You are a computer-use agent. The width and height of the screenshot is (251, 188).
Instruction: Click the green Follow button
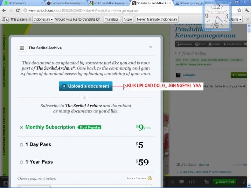[x=238, y=75]
